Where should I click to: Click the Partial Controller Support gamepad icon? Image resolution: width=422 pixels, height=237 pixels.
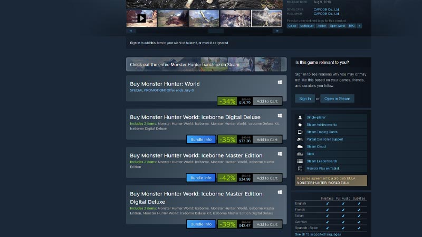click(300, 139)
